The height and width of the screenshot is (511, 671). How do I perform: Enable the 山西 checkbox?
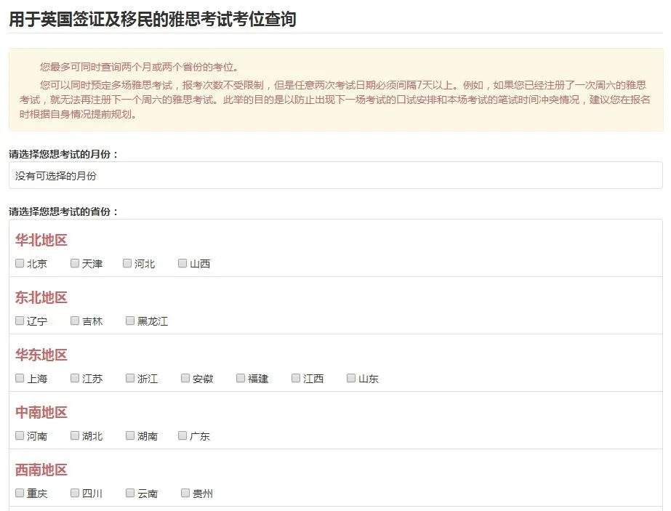click(182, 263)
